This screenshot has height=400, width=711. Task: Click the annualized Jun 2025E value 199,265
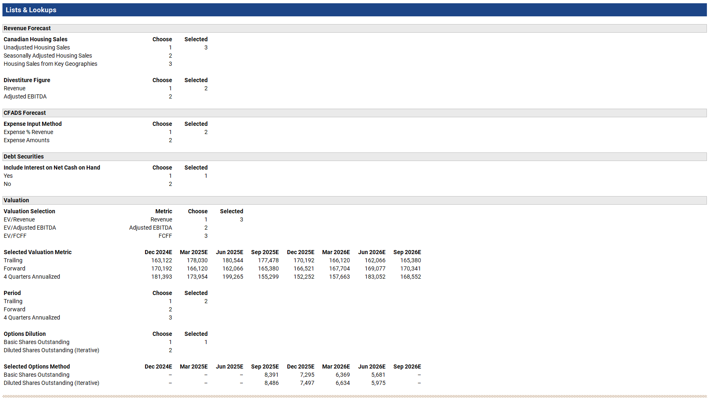(233, 277)
